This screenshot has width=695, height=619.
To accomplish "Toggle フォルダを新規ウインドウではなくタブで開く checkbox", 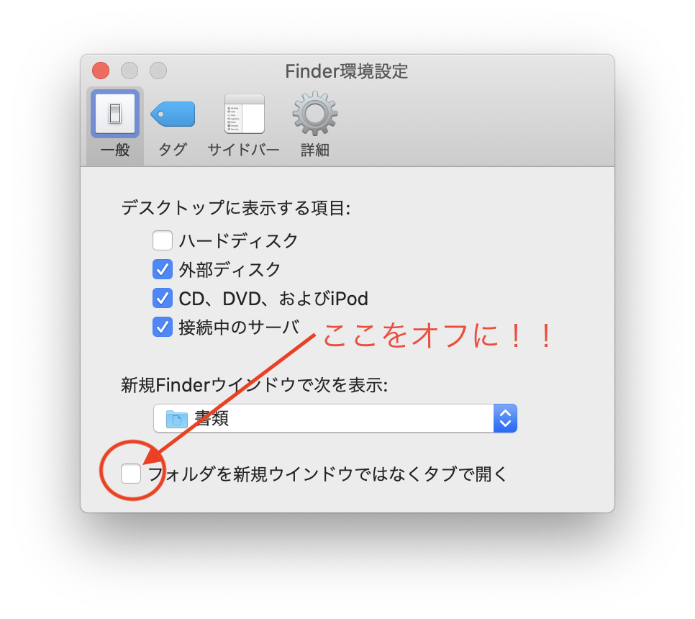I will [131, 474].
